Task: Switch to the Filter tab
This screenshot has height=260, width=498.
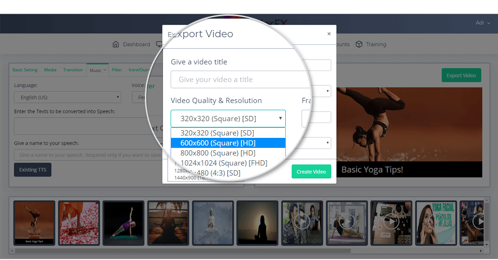Action: click(117, 70)
